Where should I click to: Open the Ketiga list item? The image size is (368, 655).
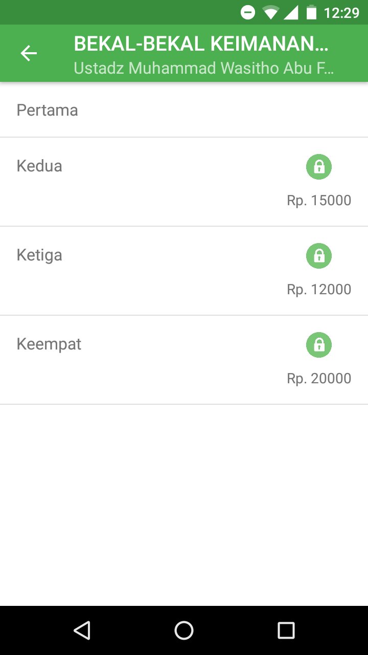[x=184, y=271]
